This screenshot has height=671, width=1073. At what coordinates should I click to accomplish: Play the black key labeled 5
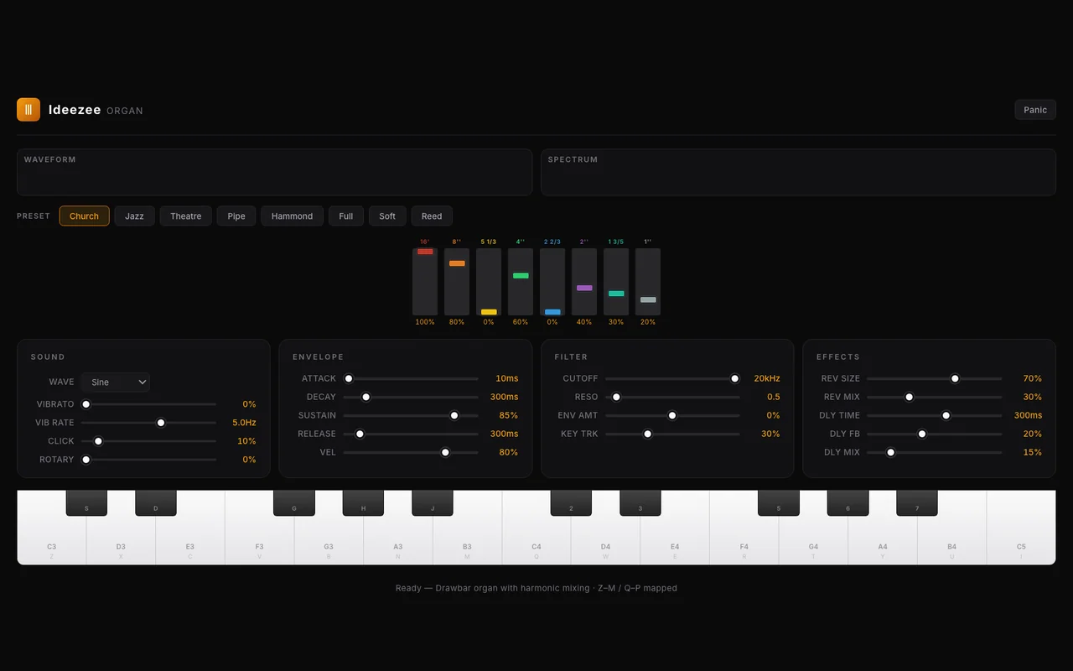pyautogui.click(x=779, y=503)
